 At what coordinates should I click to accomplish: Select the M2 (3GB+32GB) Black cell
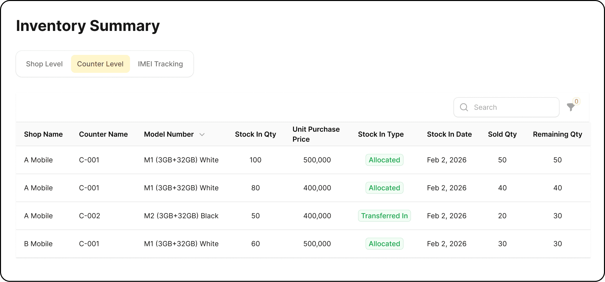pyautogui.click(x=181, y=216)
